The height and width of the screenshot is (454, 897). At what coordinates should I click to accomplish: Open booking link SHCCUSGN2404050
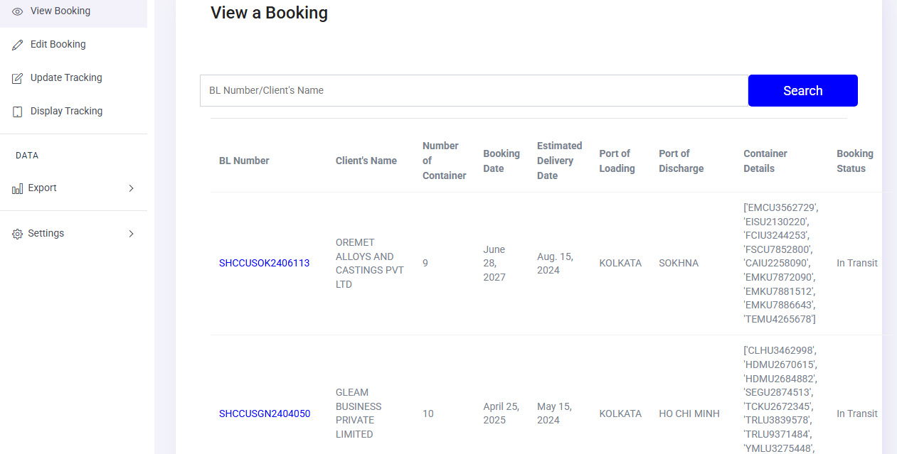(265, 414)
